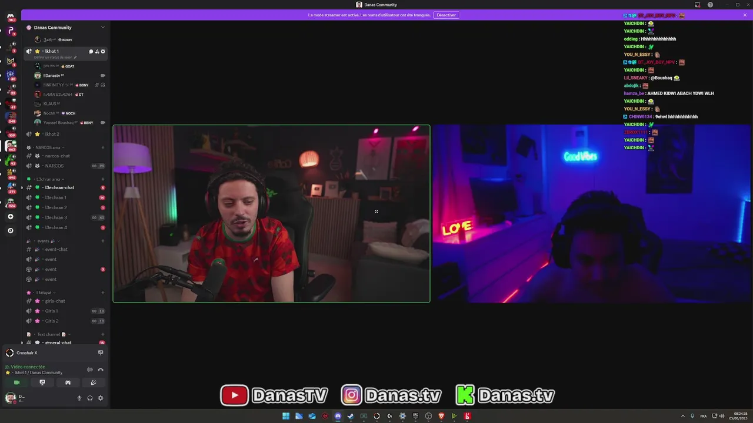Viewport: 753px width, 423px height.
Task: Toggle noise suppression waveform icon
Action: [90, 370]
